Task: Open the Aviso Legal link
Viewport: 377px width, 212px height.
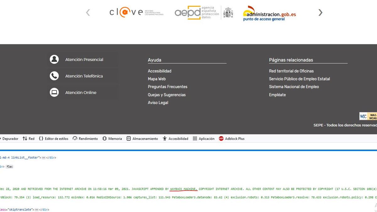Action: tap(158, 103)
